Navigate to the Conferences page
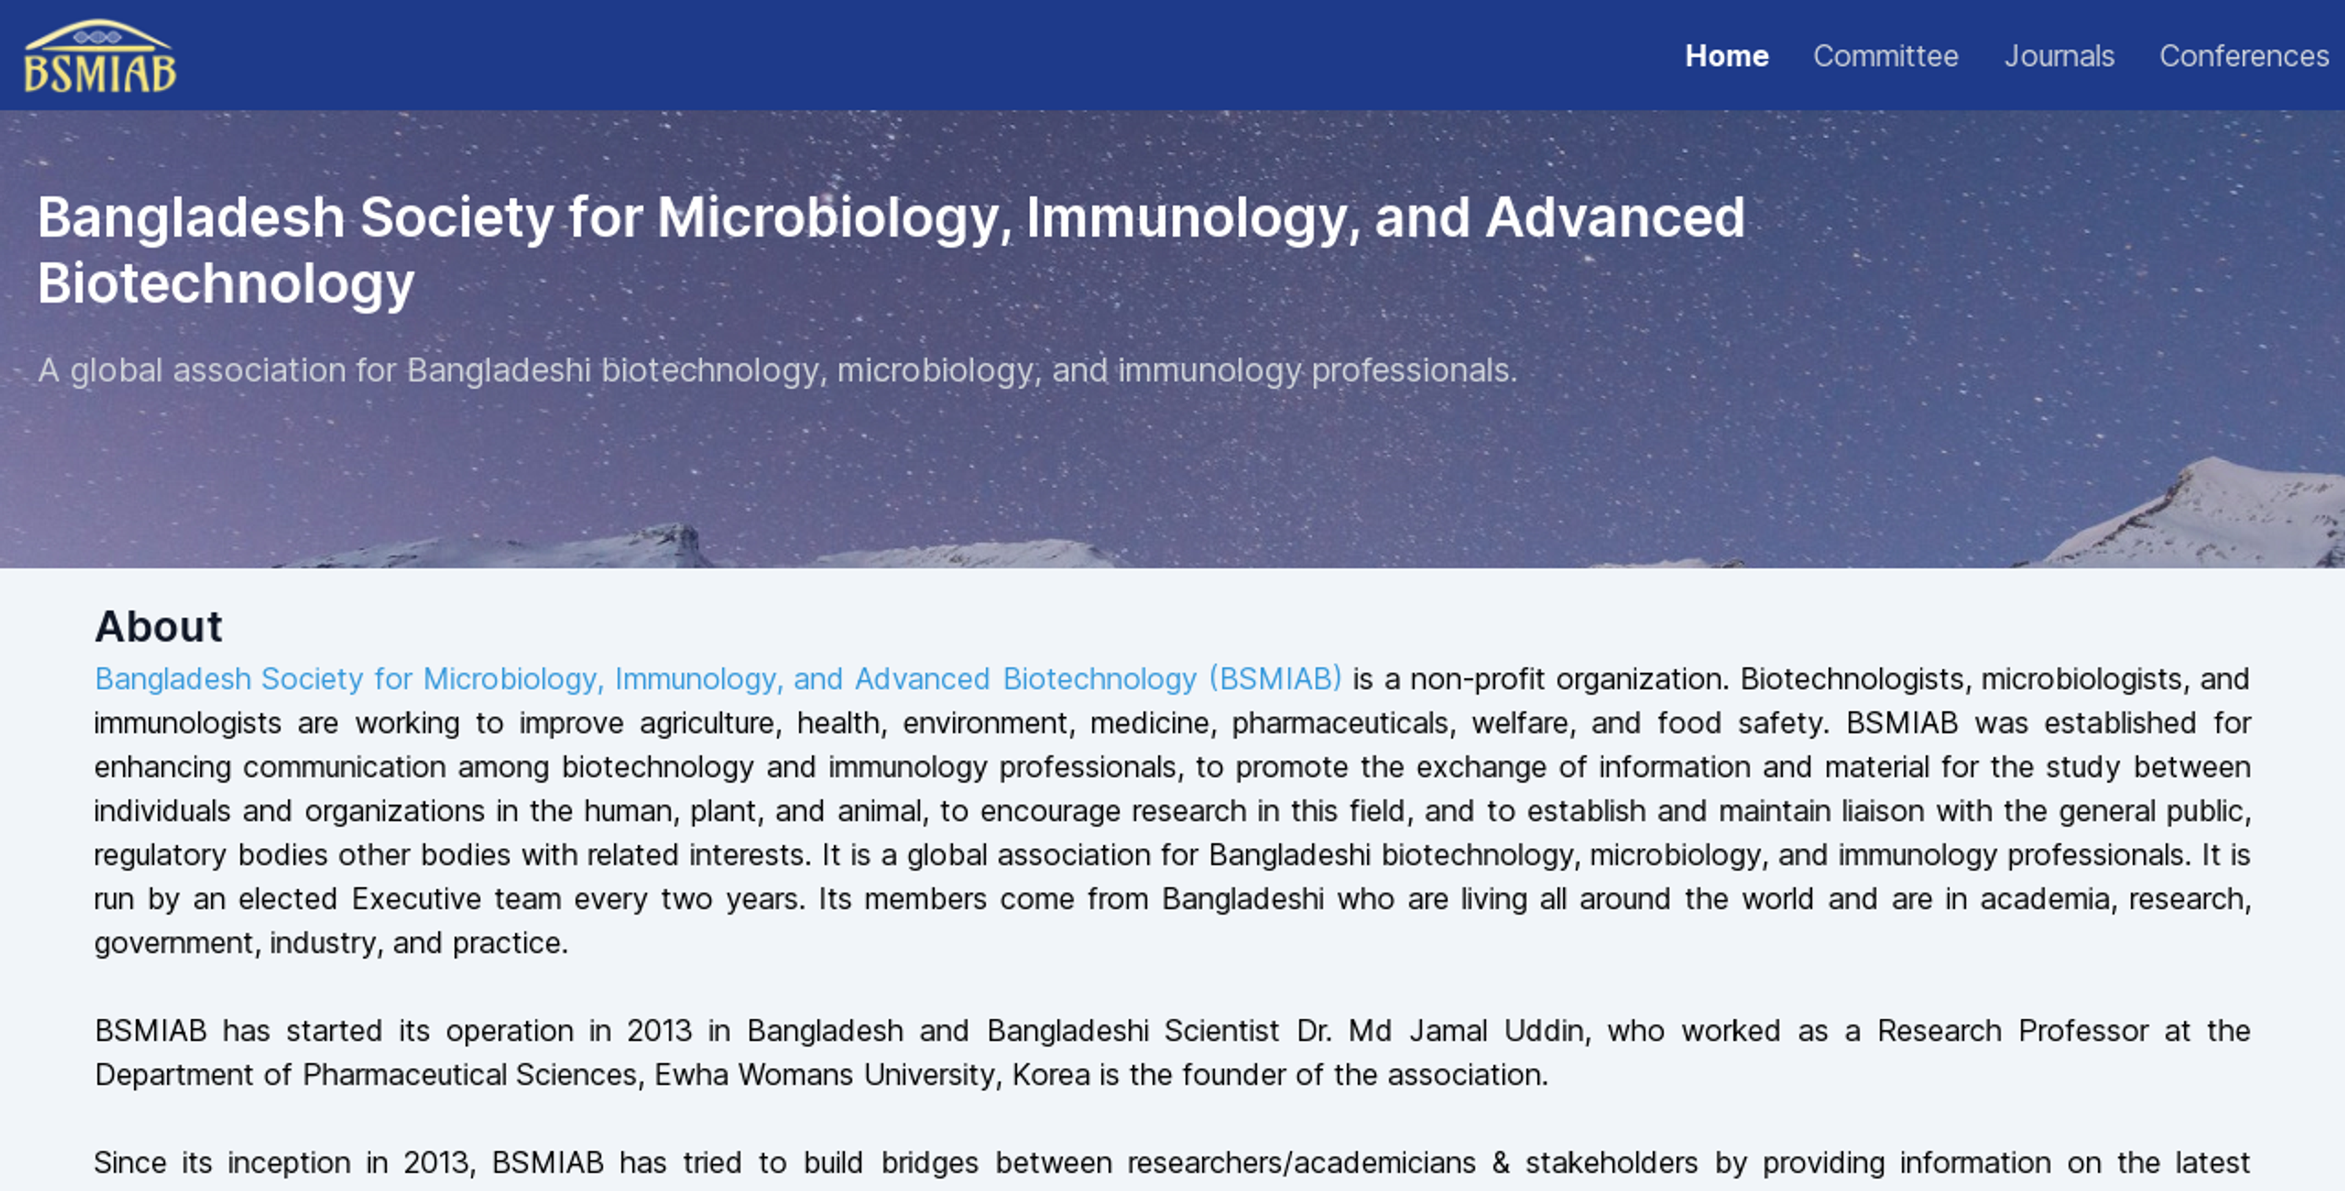This screenshot has height=1191, width=2345. (2244, 56)
